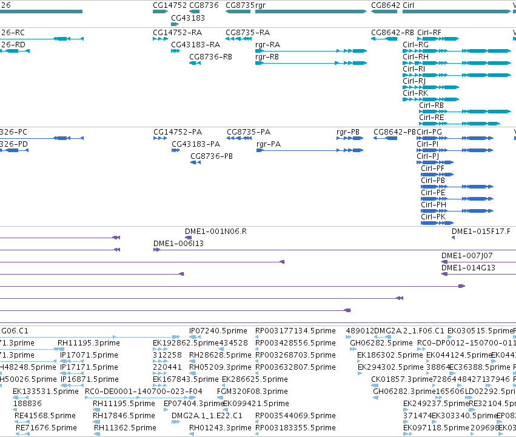Select the Cirl-PI protein label
Image resolution: width=516 pixels, height=437 pixels.
click(427, 144)
